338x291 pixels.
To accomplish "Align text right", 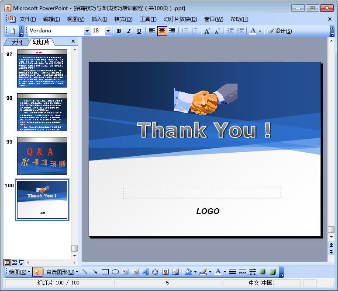I will pyautogui.click(x=172, y=31).
